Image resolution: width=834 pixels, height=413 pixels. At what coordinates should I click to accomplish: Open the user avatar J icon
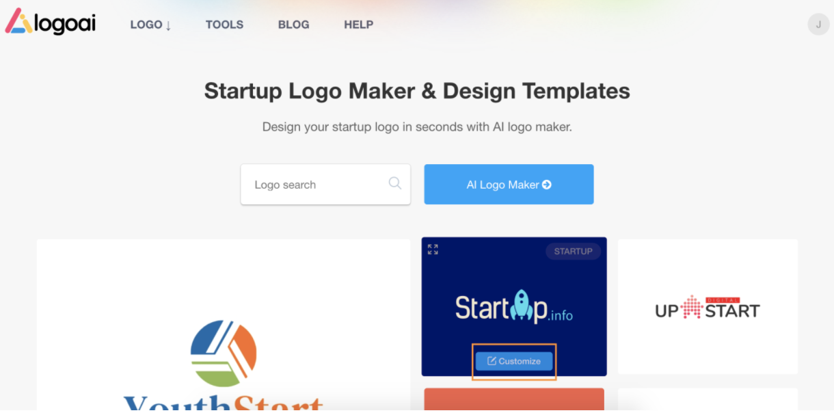[x=818, y=24]
